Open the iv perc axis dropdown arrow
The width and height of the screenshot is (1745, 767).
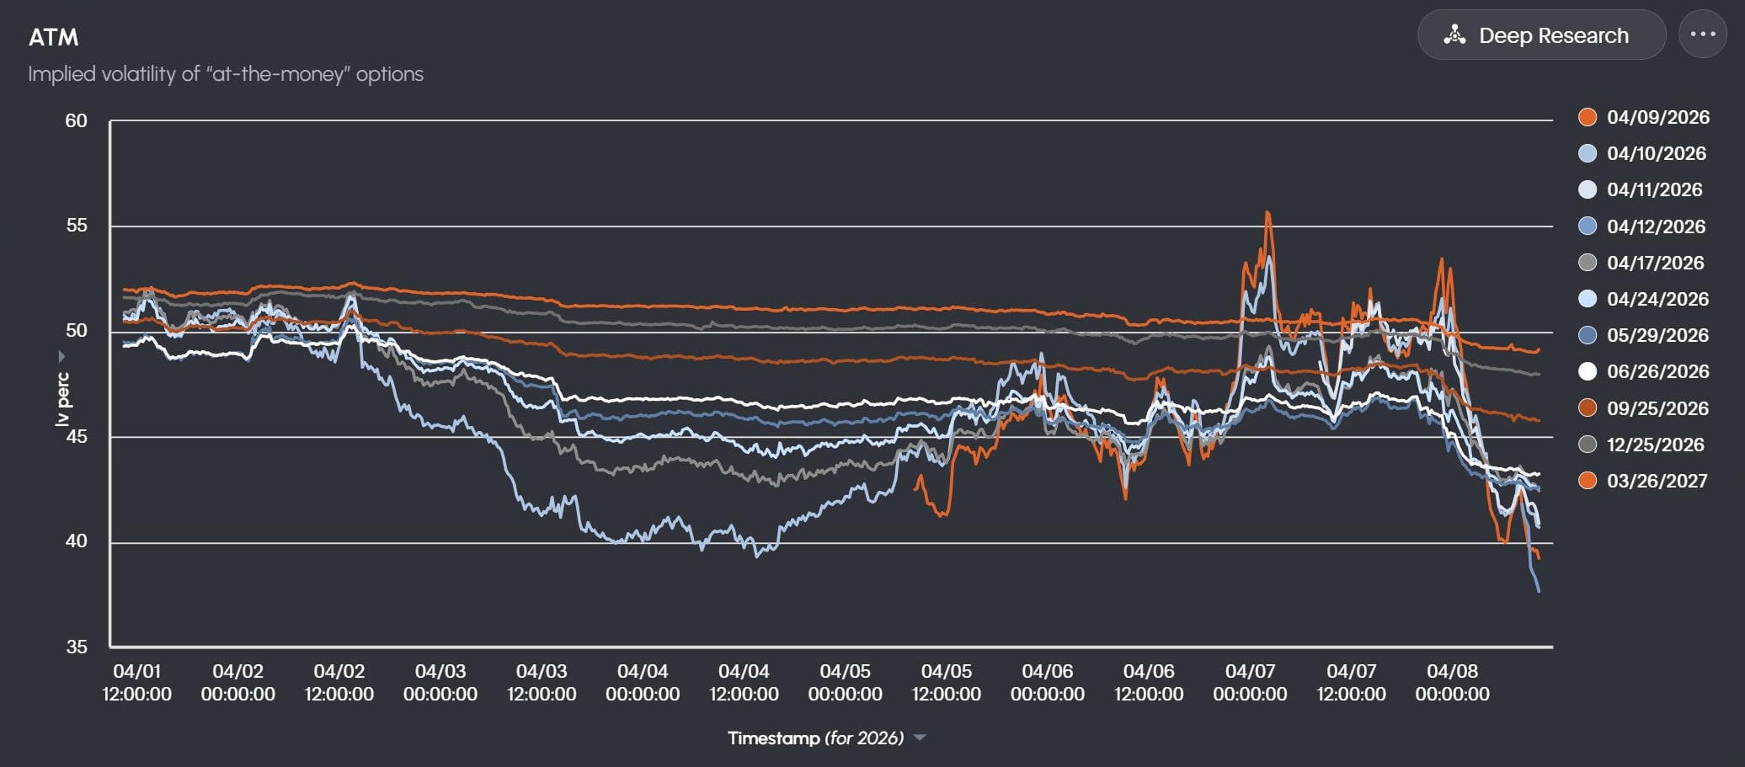click(x=61, y=356)
